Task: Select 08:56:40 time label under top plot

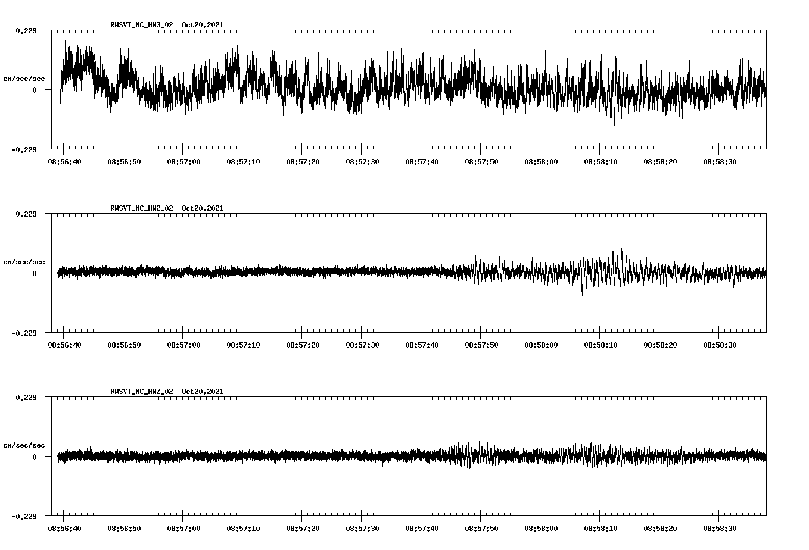Action: tap(64, 162)
